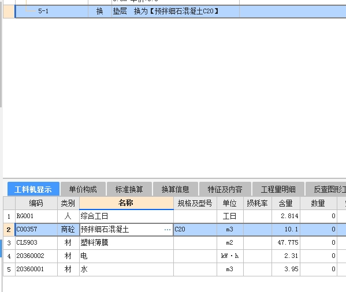This screenshot has width=346, height=292.
Task: Switch to the 单价构成 tab
Action: 83,189
